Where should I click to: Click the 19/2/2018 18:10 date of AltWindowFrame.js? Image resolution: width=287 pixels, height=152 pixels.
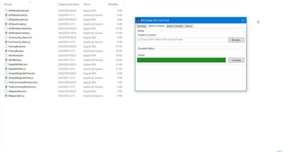67,33
